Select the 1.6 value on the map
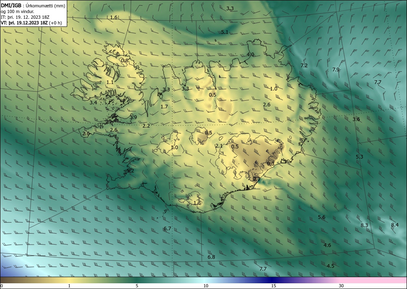Viewport: 407px width, 289px height. [114, 18]
